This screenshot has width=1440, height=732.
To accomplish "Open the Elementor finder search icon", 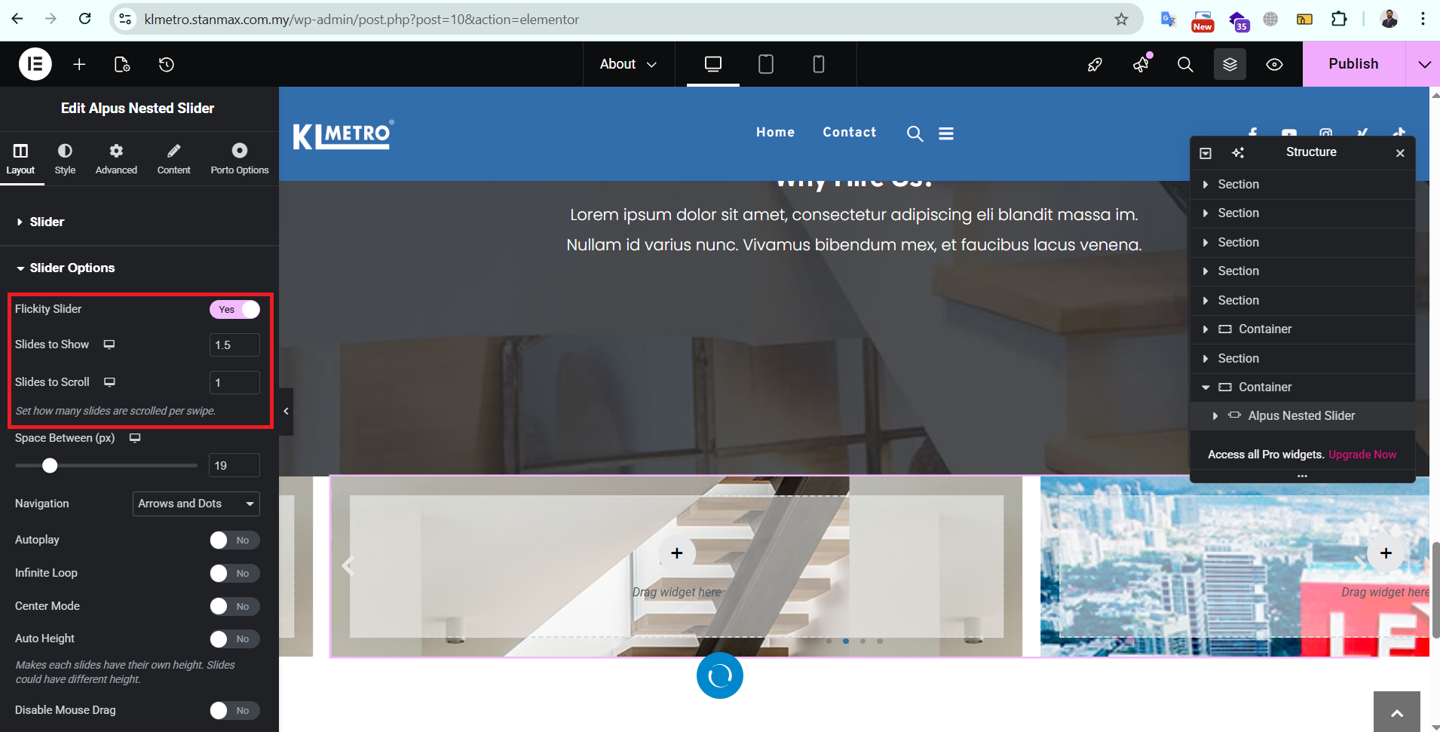I will click(1185, 64).
